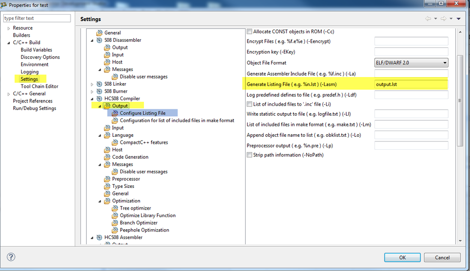470x271 pixels.
Task: Click the HCS08 Compiler tool icon
Action: (x=99, y=99)
